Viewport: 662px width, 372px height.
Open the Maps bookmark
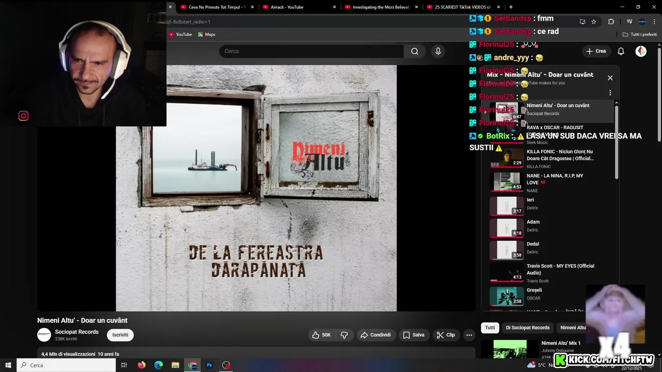click(x=206, y=35)
